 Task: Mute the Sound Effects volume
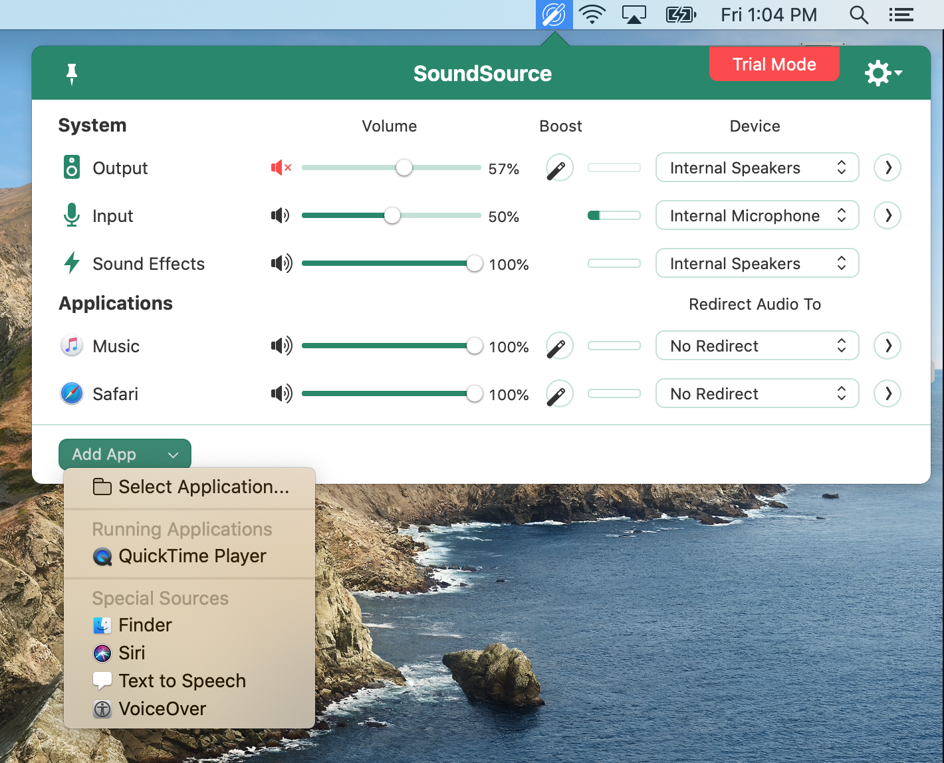click(x=281, y=263)
